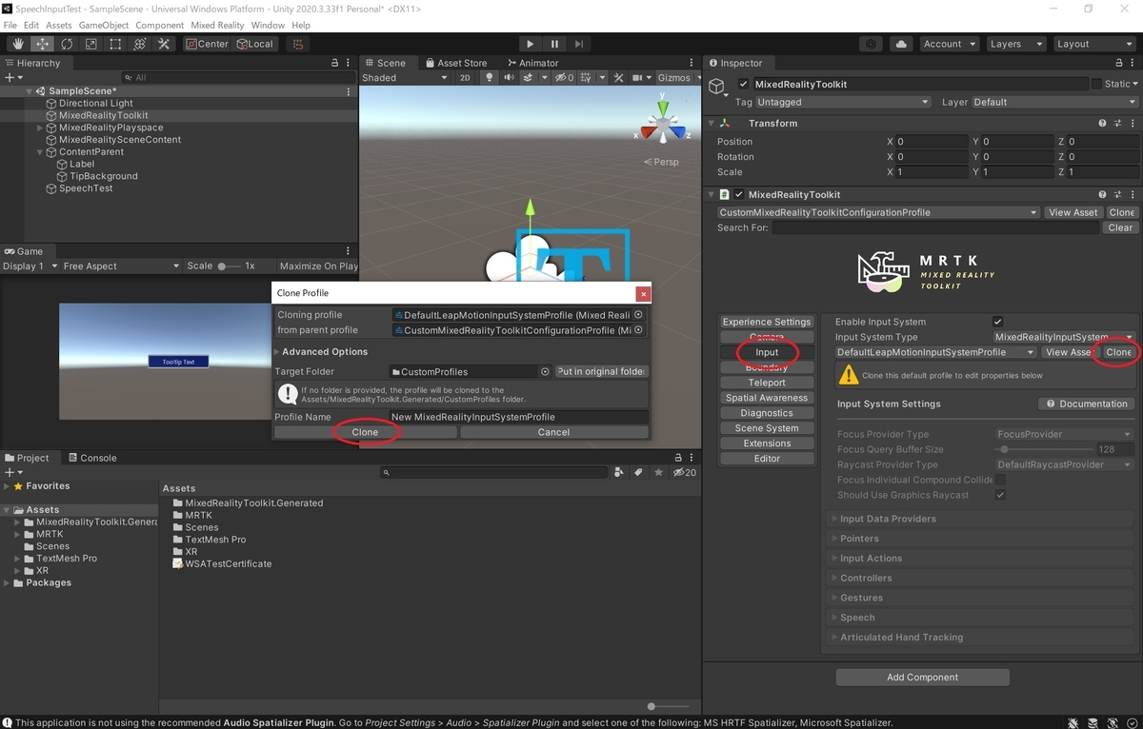This screenshot has width=1143, height=729.
Task: Toggle Should Use Graphics Raycast checkbox
Action: point(1000,495)
